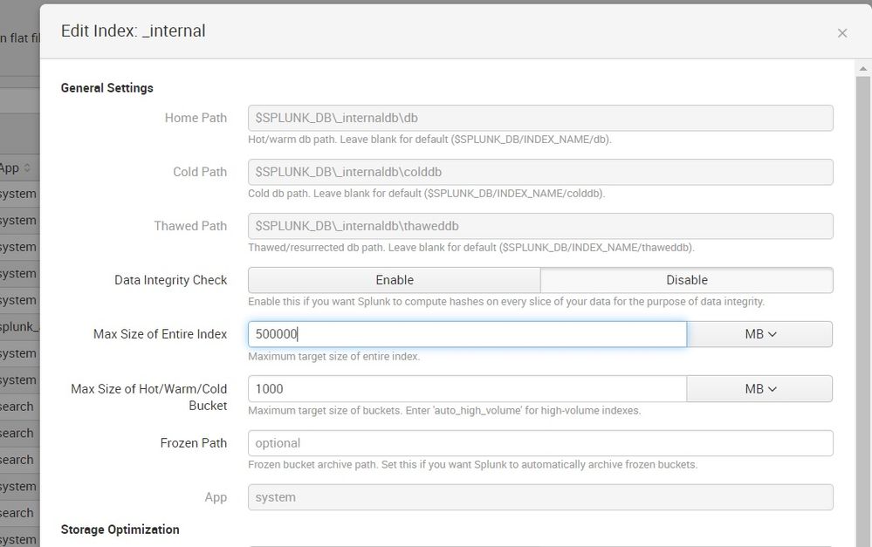Click the Storage Optimization heading
The height and width of the screenshot is (547, 872).
pyautogui.click(x=120, y=530)
